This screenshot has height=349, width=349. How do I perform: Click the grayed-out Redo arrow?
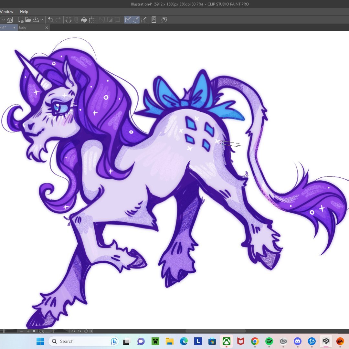tap(58, 20)
